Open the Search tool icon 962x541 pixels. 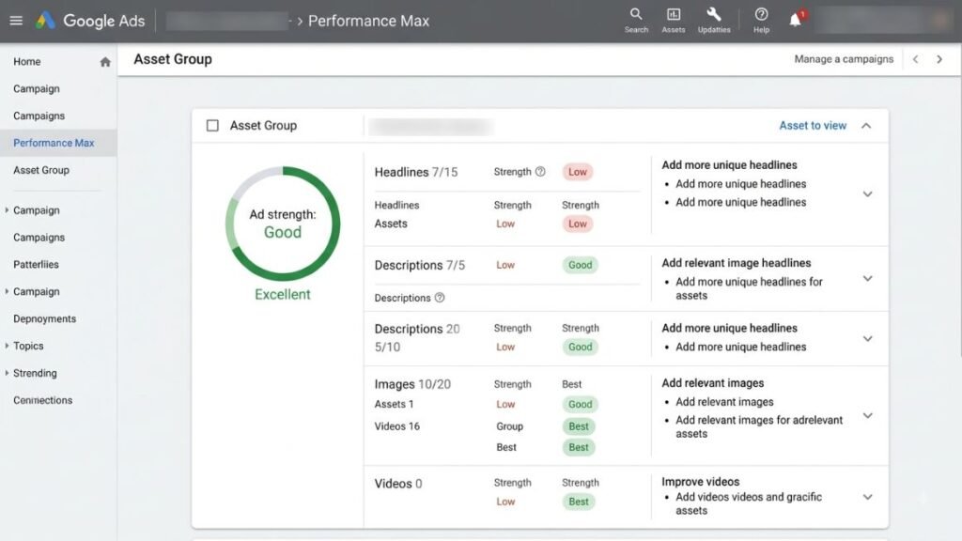tap(636, 14)
